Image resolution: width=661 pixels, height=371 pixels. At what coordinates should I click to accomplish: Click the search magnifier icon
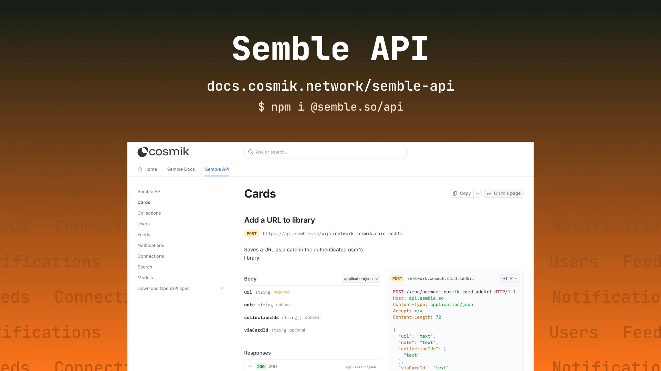(x=251, y=152)
